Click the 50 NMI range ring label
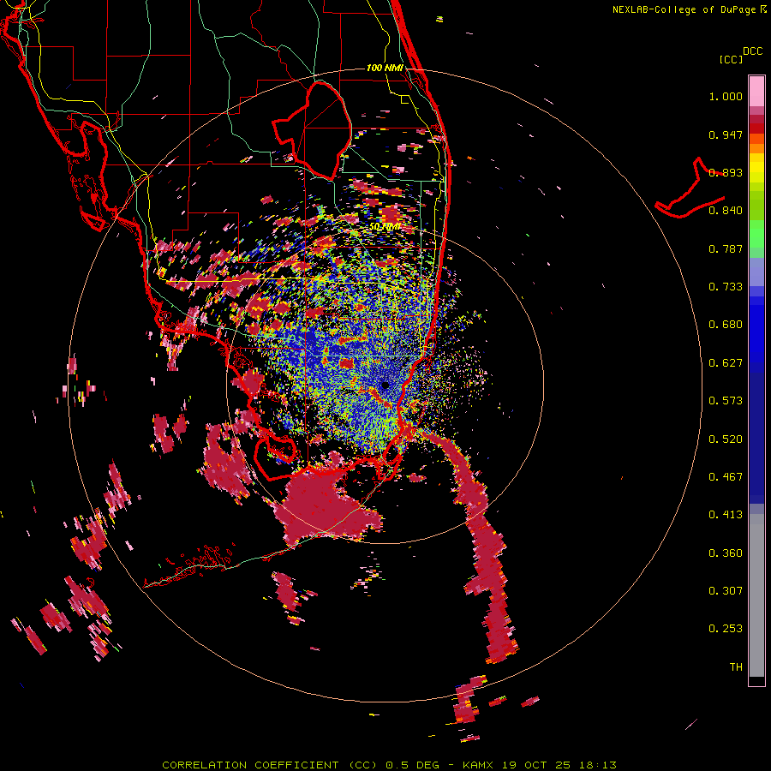 point(385,227)
